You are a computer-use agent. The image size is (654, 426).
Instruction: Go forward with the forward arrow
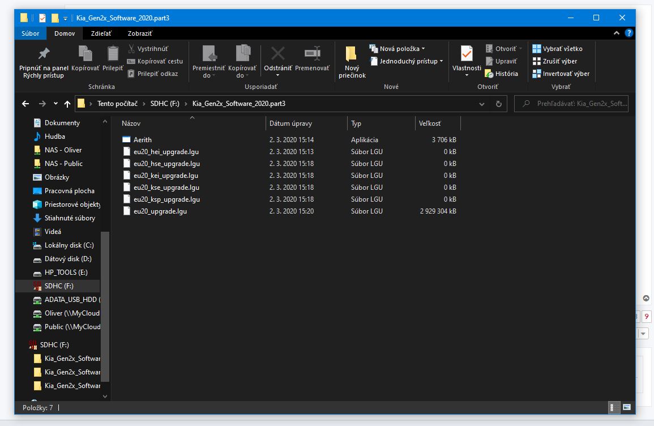(42, 104)
